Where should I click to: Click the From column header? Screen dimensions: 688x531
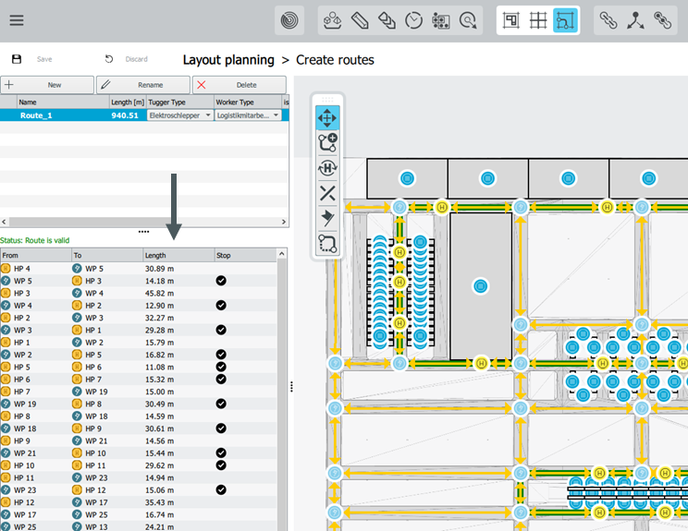tap(36, 256)
